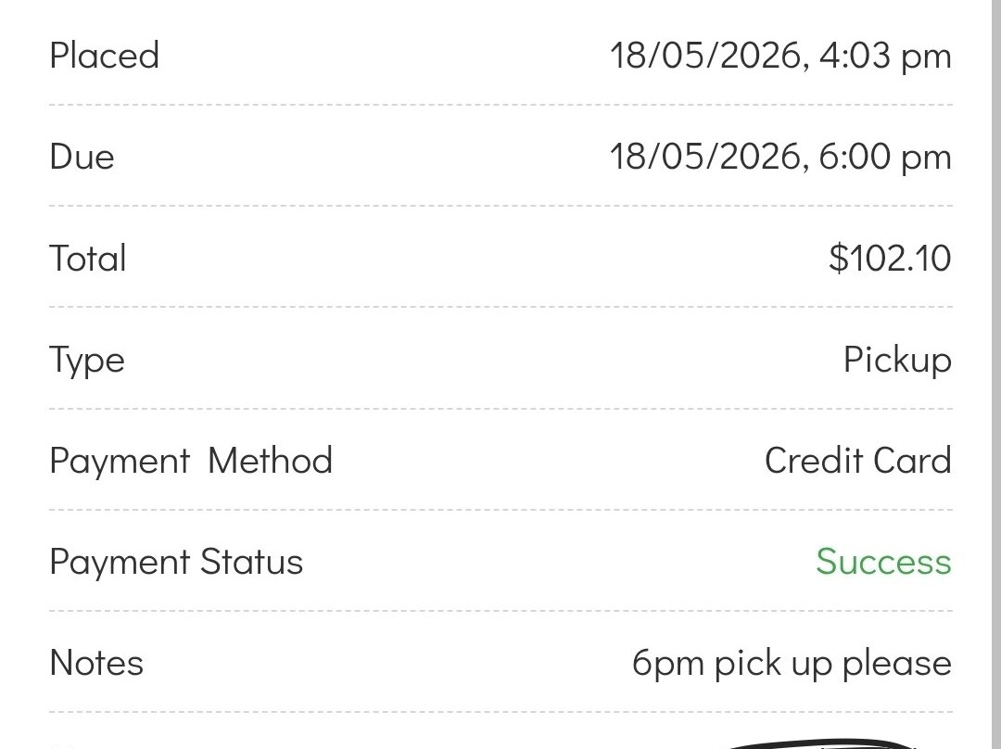Select the $102.10 total amount
The height and width of the screenshot is (749, 1001).
[x=890, y=258]
